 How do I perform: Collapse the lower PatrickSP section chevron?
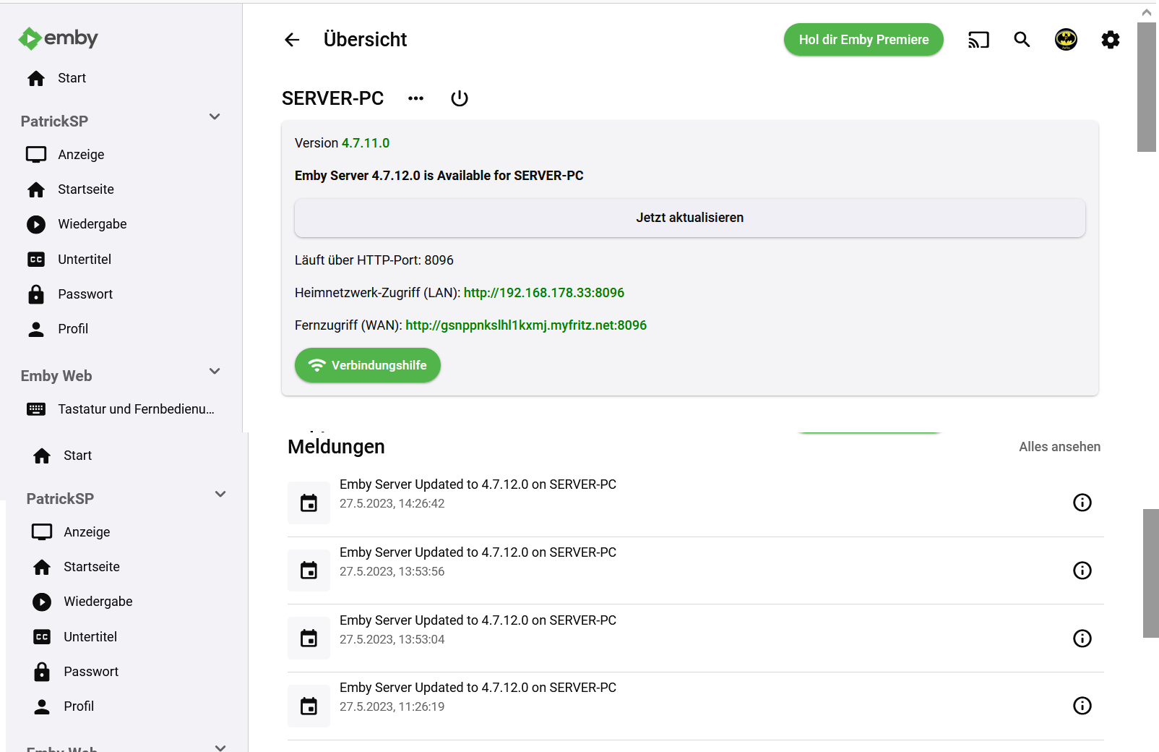click(220, 495)
